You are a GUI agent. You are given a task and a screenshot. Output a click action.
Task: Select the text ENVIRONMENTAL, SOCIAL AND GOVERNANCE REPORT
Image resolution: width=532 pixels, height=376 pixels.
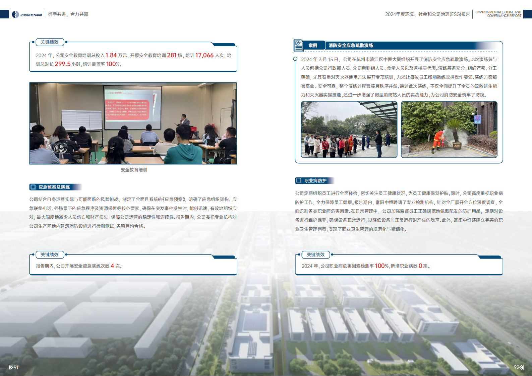pyautogui.click(x=498, y=14)
